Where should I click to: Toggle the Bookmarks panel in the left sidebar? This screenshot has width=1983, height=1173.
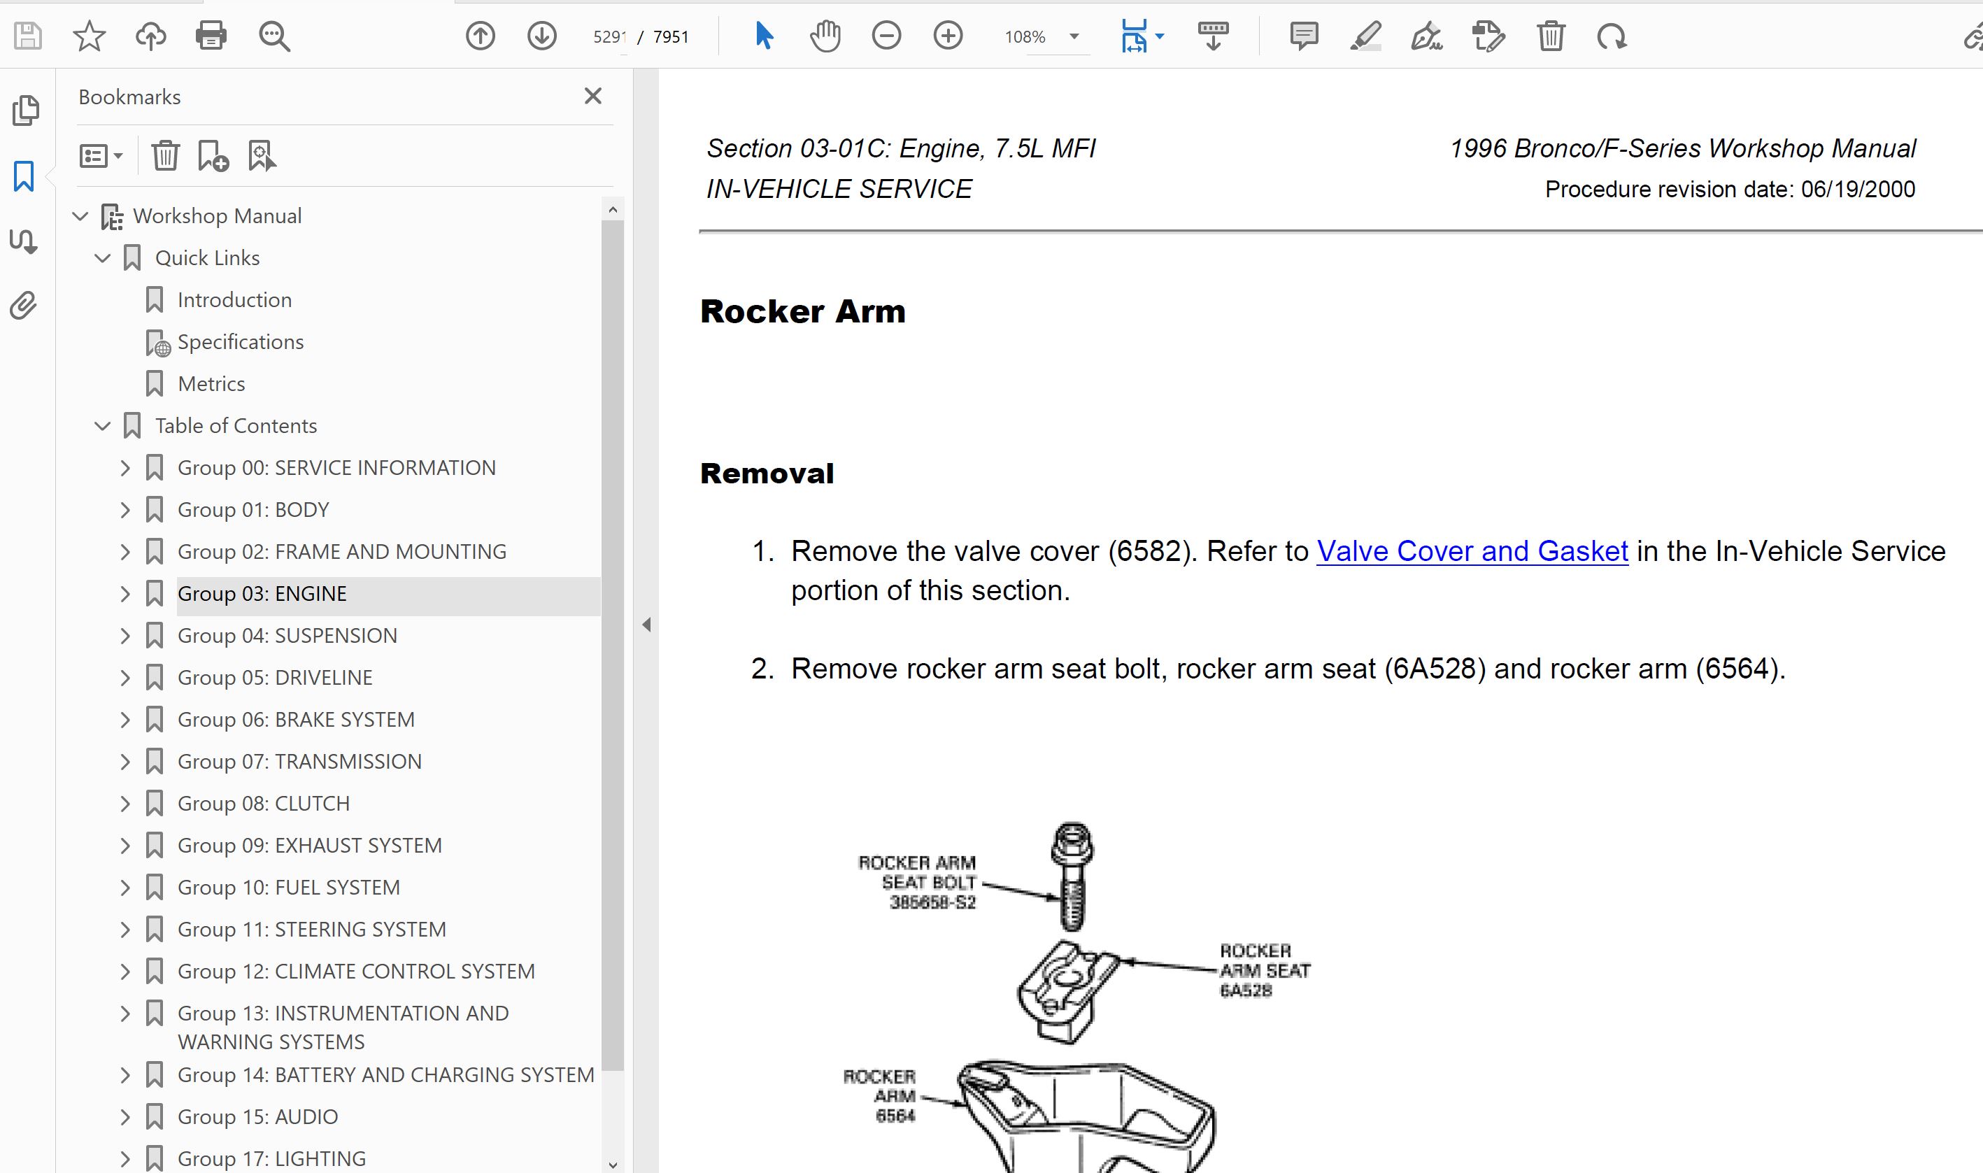(x=24, y=176)
